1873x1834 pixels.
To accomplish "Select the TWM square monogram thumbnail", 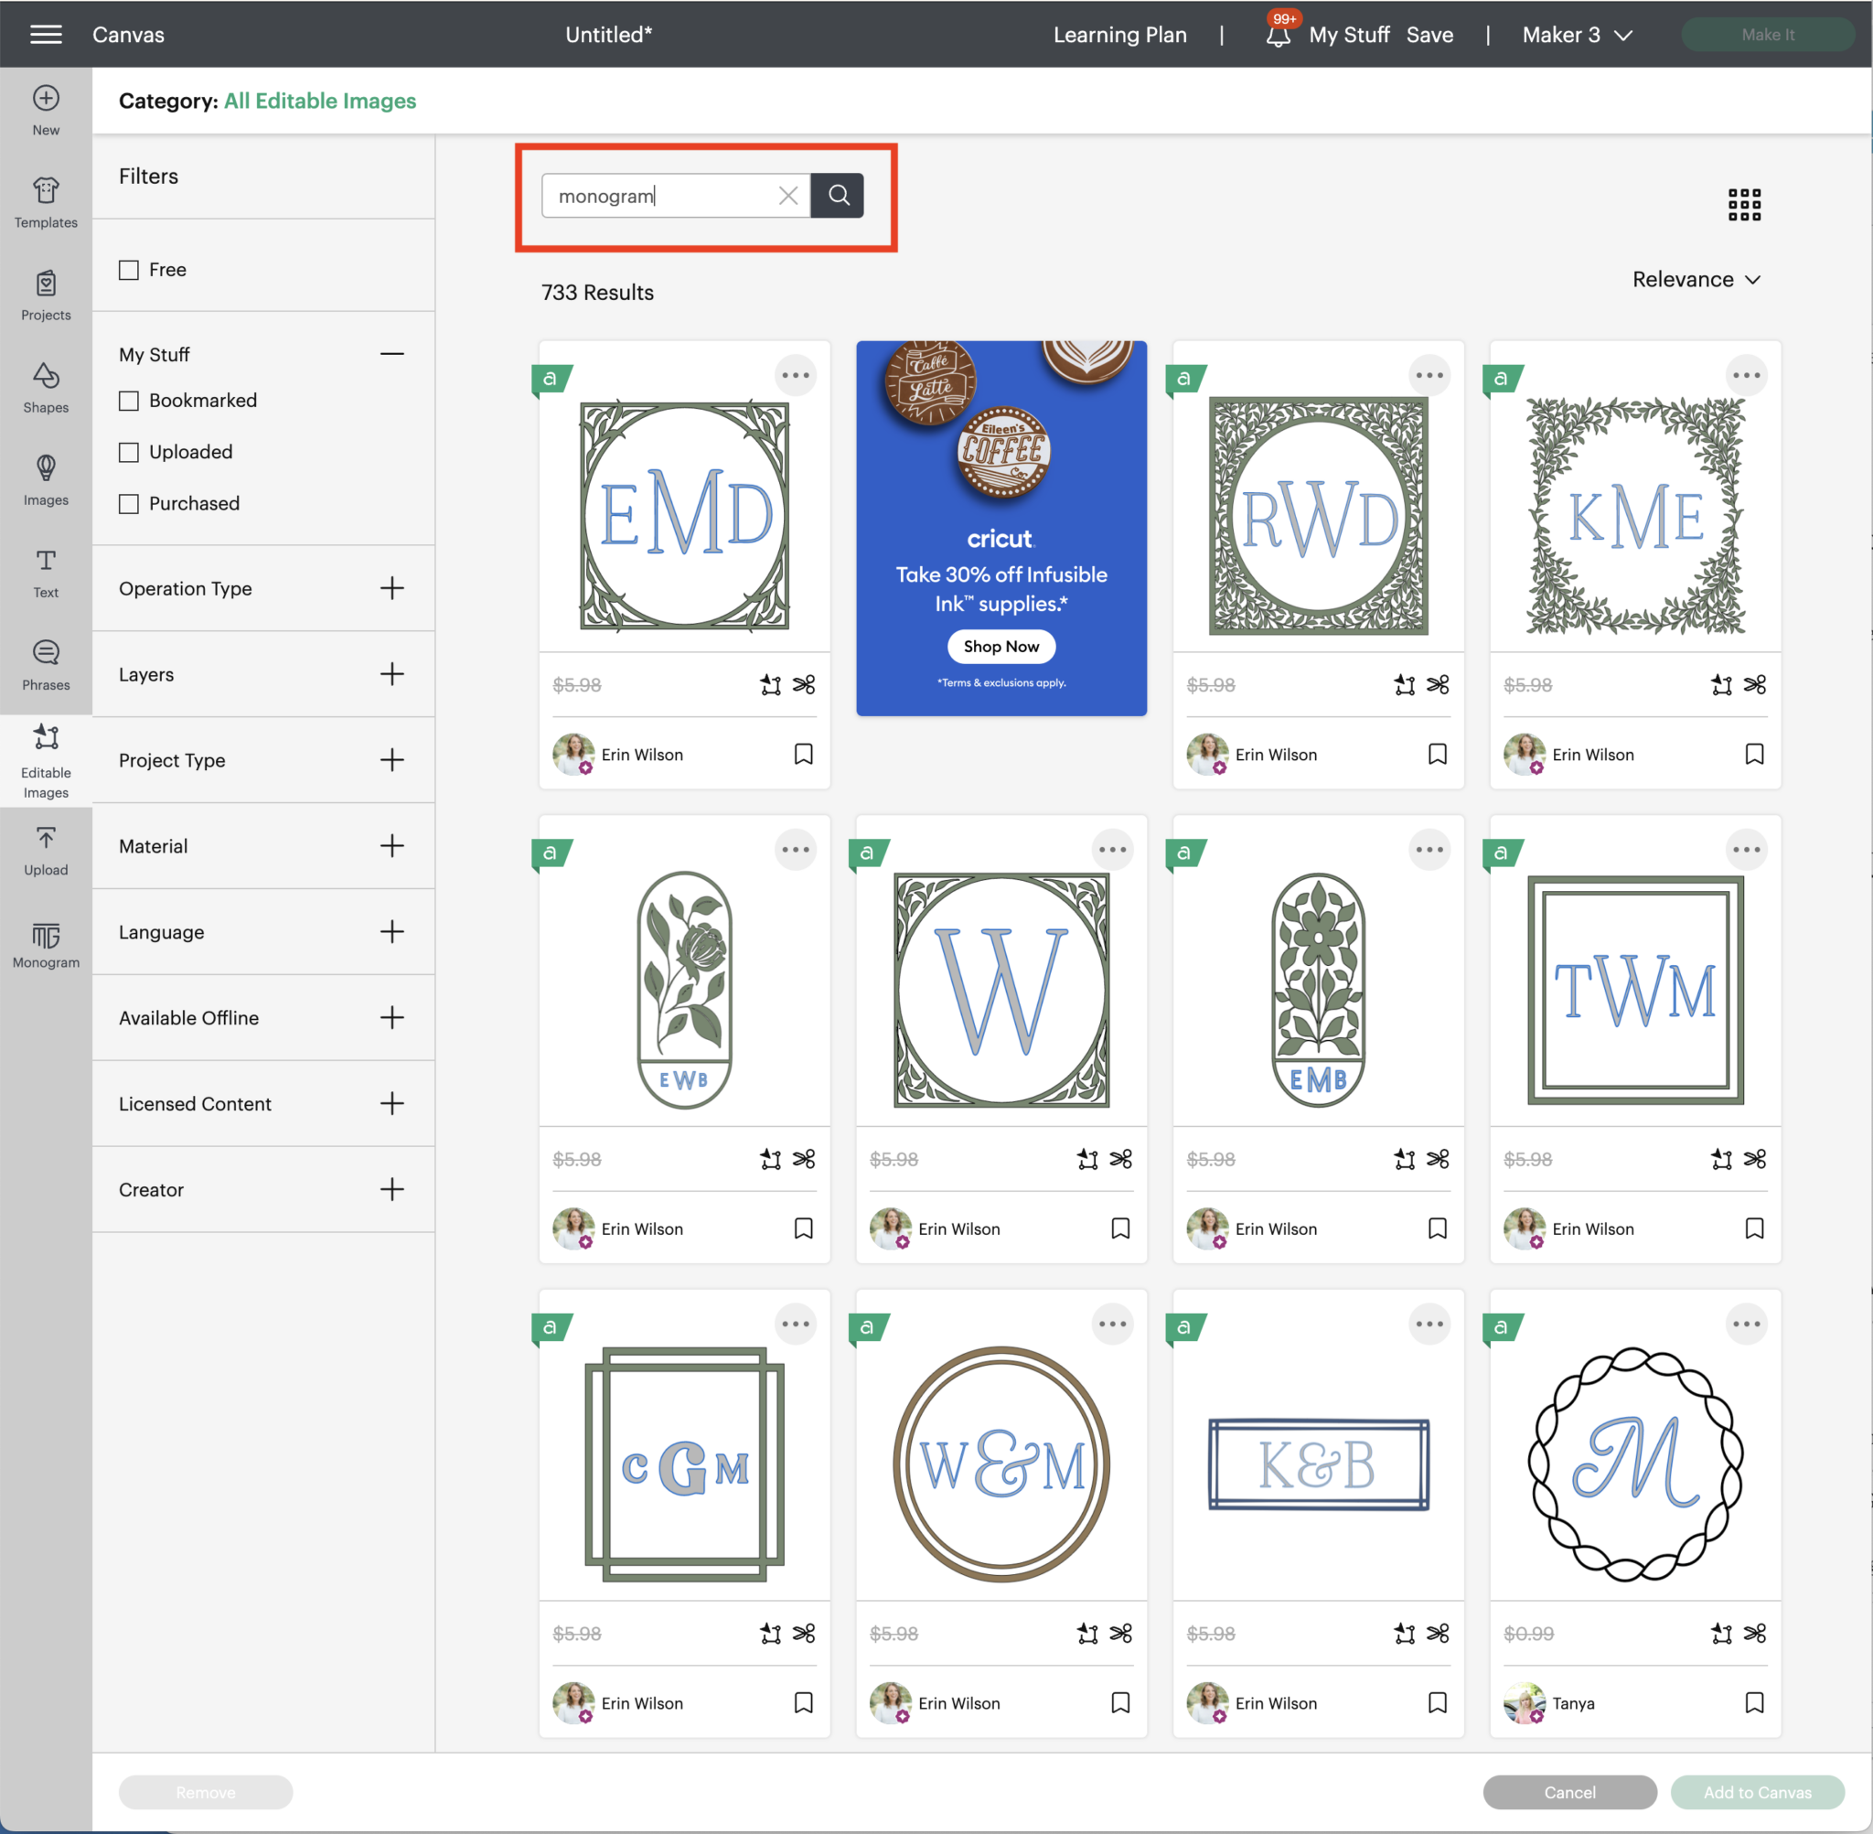I will tap(1634, 989).
